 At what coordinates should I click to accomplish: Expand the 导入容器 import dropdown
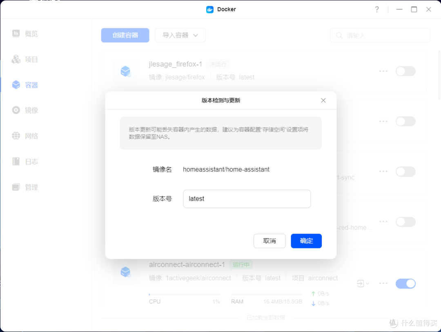tap(180, 35)
